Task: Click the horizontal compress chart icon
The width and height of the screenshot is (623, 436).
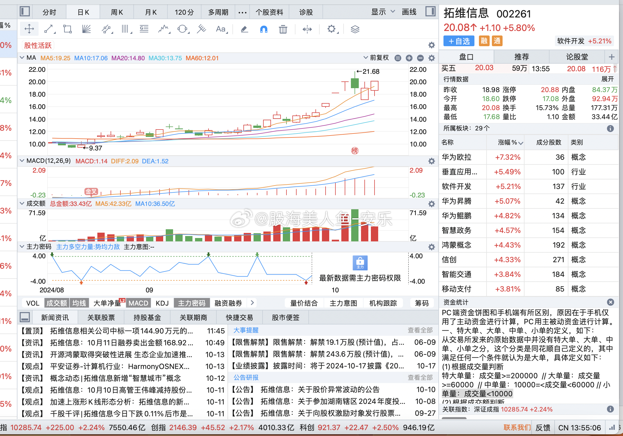Action: [307, 29]
